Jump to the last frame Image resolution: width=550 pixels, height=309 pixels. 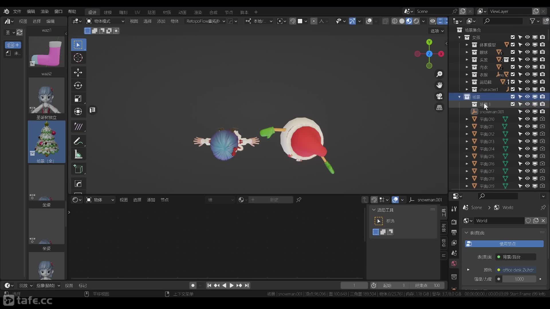point(247,286)
